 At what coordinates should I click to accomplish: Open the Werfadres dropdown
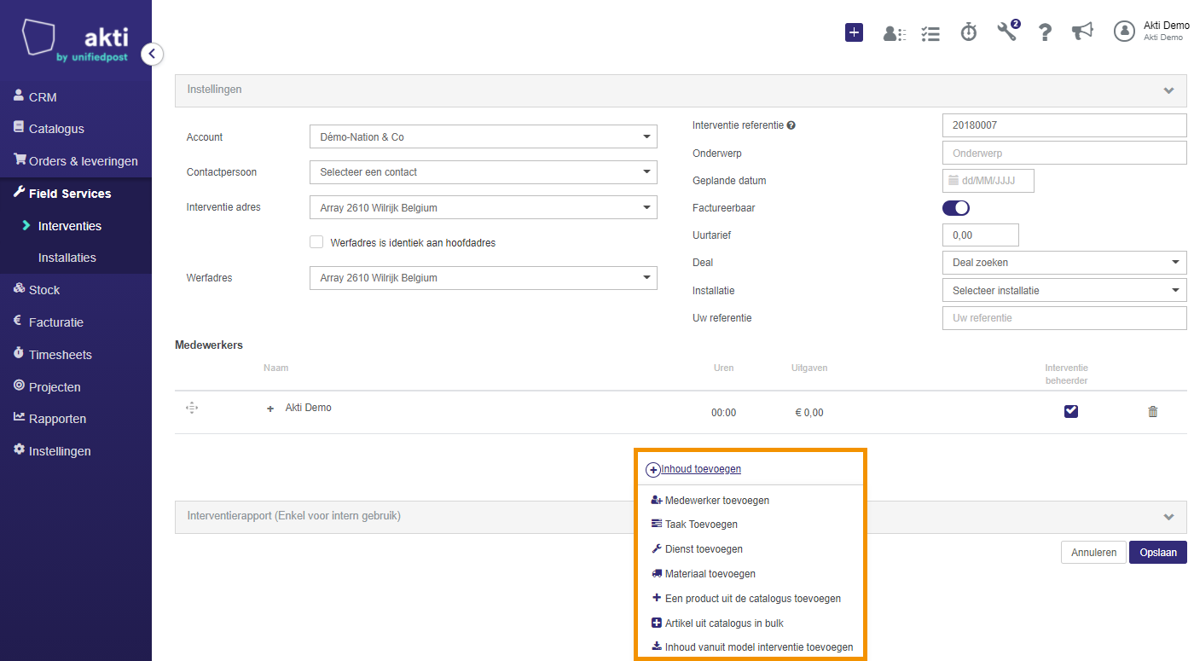[484, 278]
